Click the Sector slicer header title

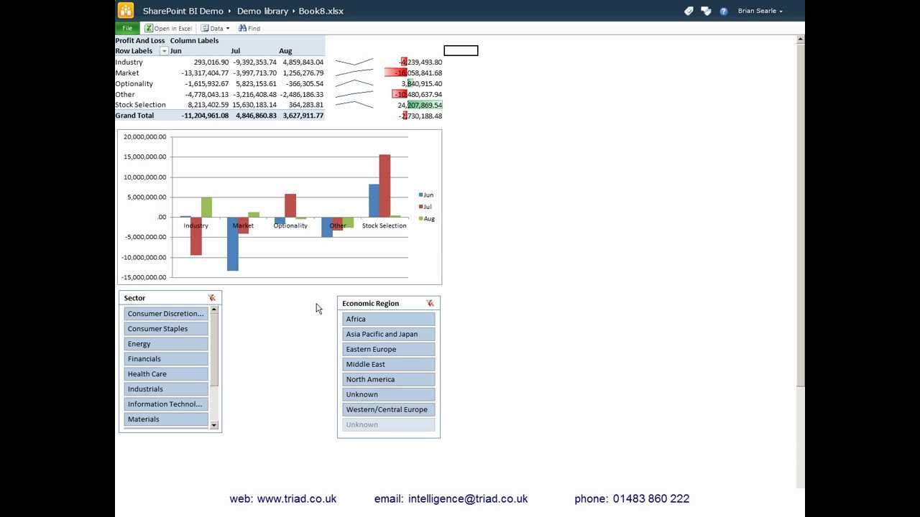[134, 298]
